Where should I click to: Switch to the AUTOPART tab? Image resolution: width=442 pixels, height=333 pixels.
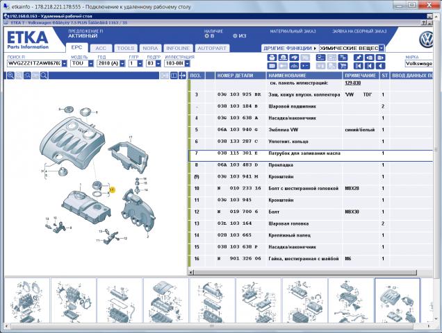point(212,49)
